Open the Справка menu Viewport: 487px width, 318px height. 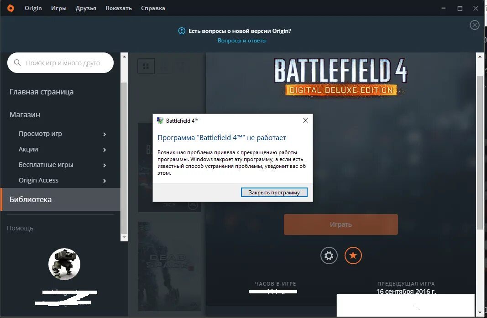pyautogui.click(x=153, y=8)
